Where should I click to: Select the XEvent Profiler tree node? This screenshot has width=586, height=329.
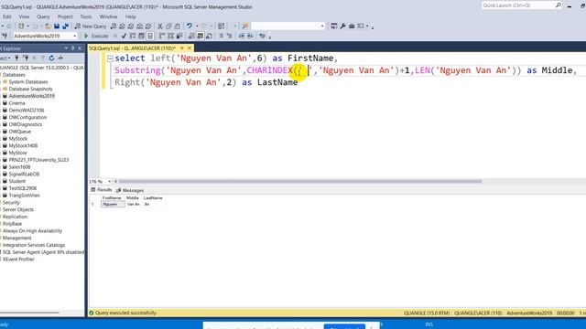click(x=18, y=259)
